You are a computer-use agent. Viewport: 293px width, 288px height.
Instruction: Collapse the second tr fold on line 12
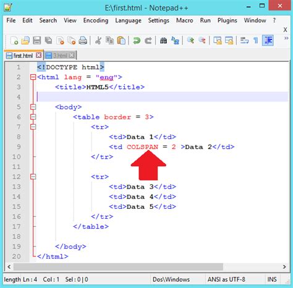(33, 177)
